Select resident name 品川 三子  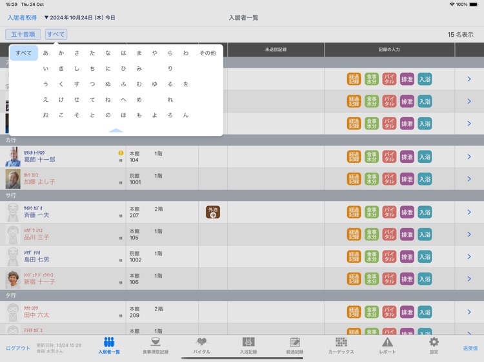pyautogui.click(x=36, y=238)
